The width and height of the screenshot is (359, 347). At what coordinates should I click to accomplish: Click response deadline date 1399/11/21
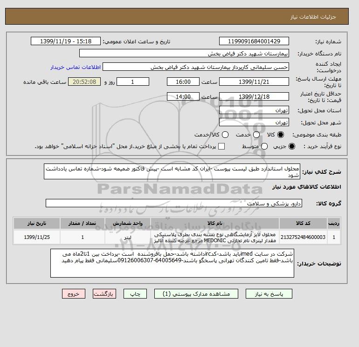254,82
